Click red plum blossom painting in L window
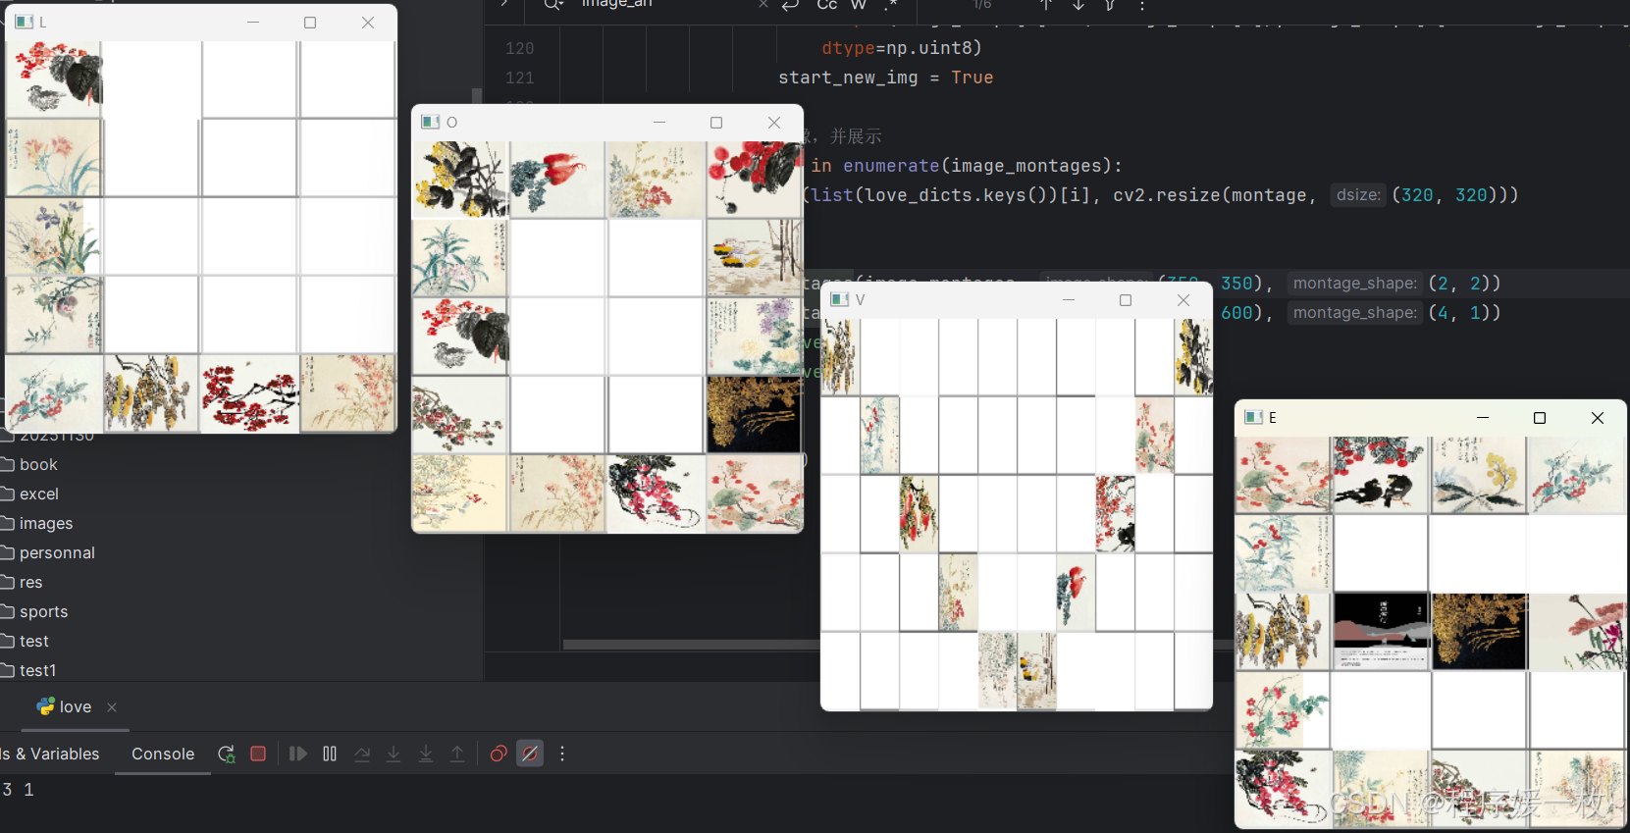1630x833 pixels. (249, 393)
